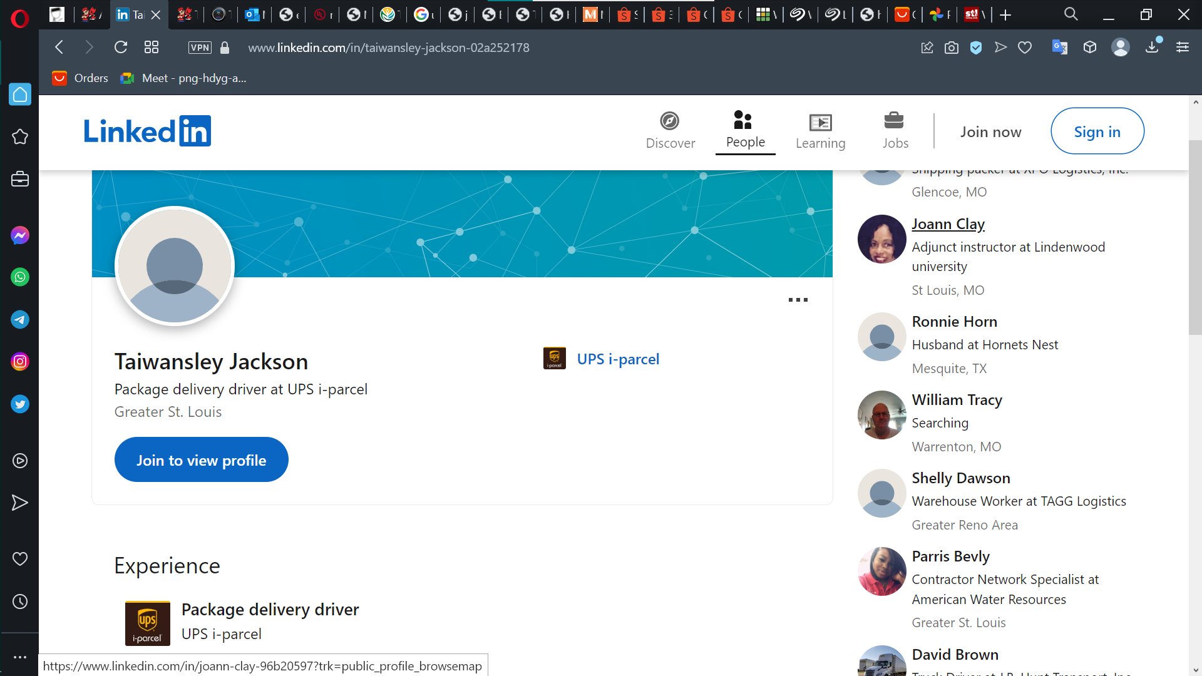1202x676 pixels.
Task: Take a snapshot with the camera icon
Action: click(952, 48)
